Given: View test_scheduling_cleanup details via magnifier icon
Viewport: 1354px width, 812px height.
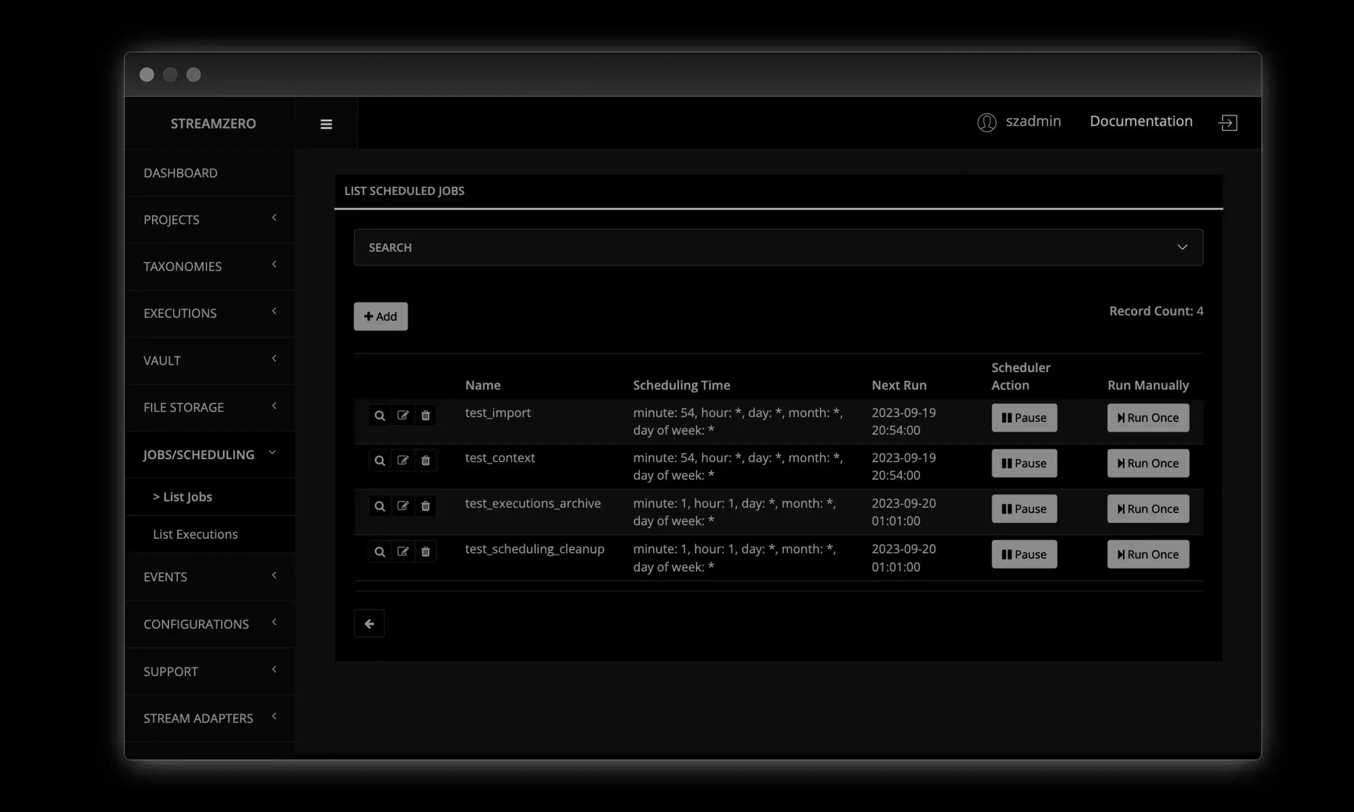Looking at the screenshot, I should click(x=379, y=552).
